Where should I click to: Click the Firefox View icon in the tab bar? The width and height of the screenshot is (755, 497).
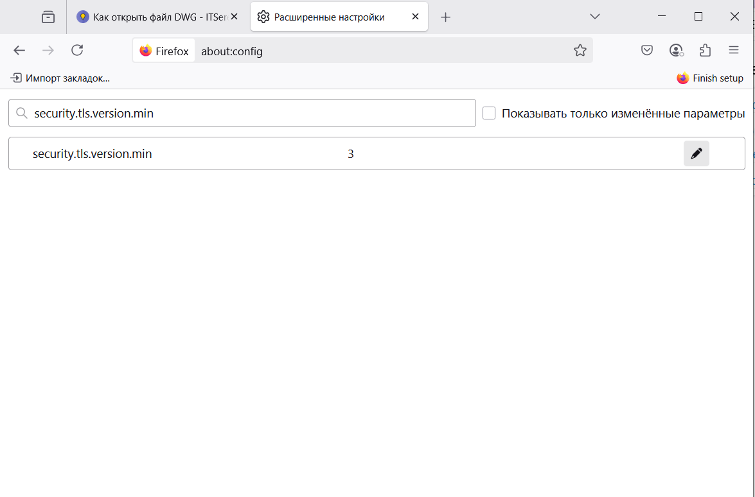point(48,17)
